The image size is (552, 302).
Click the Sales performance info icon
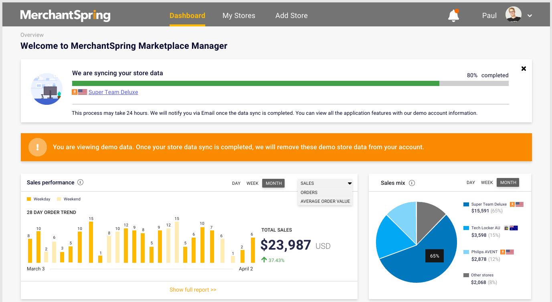[80, 182]
